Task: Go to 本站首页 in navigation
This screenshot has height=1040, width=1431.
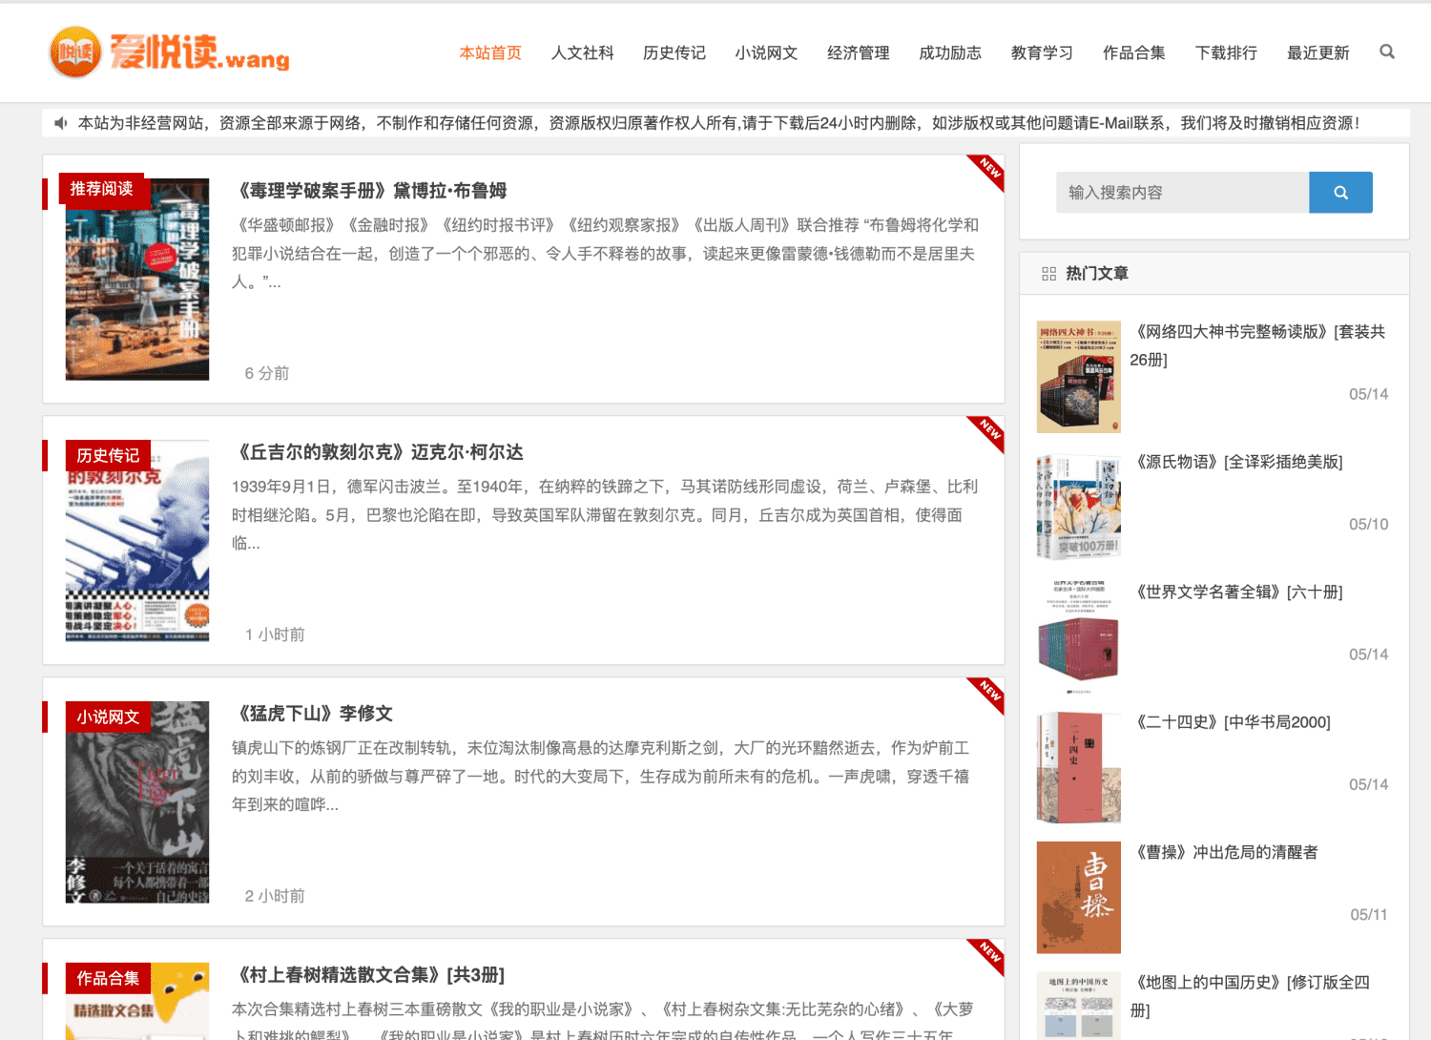Action: coord(490,52)
